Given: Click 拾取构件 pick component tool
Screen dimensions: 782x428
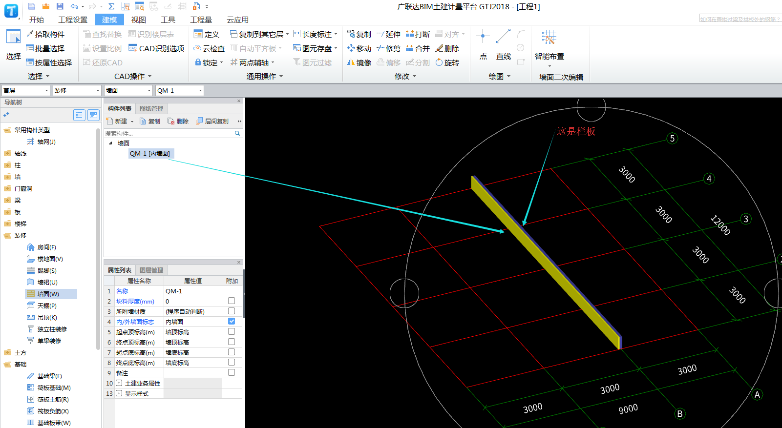Looking at the screenshot, I should (45, 34).
